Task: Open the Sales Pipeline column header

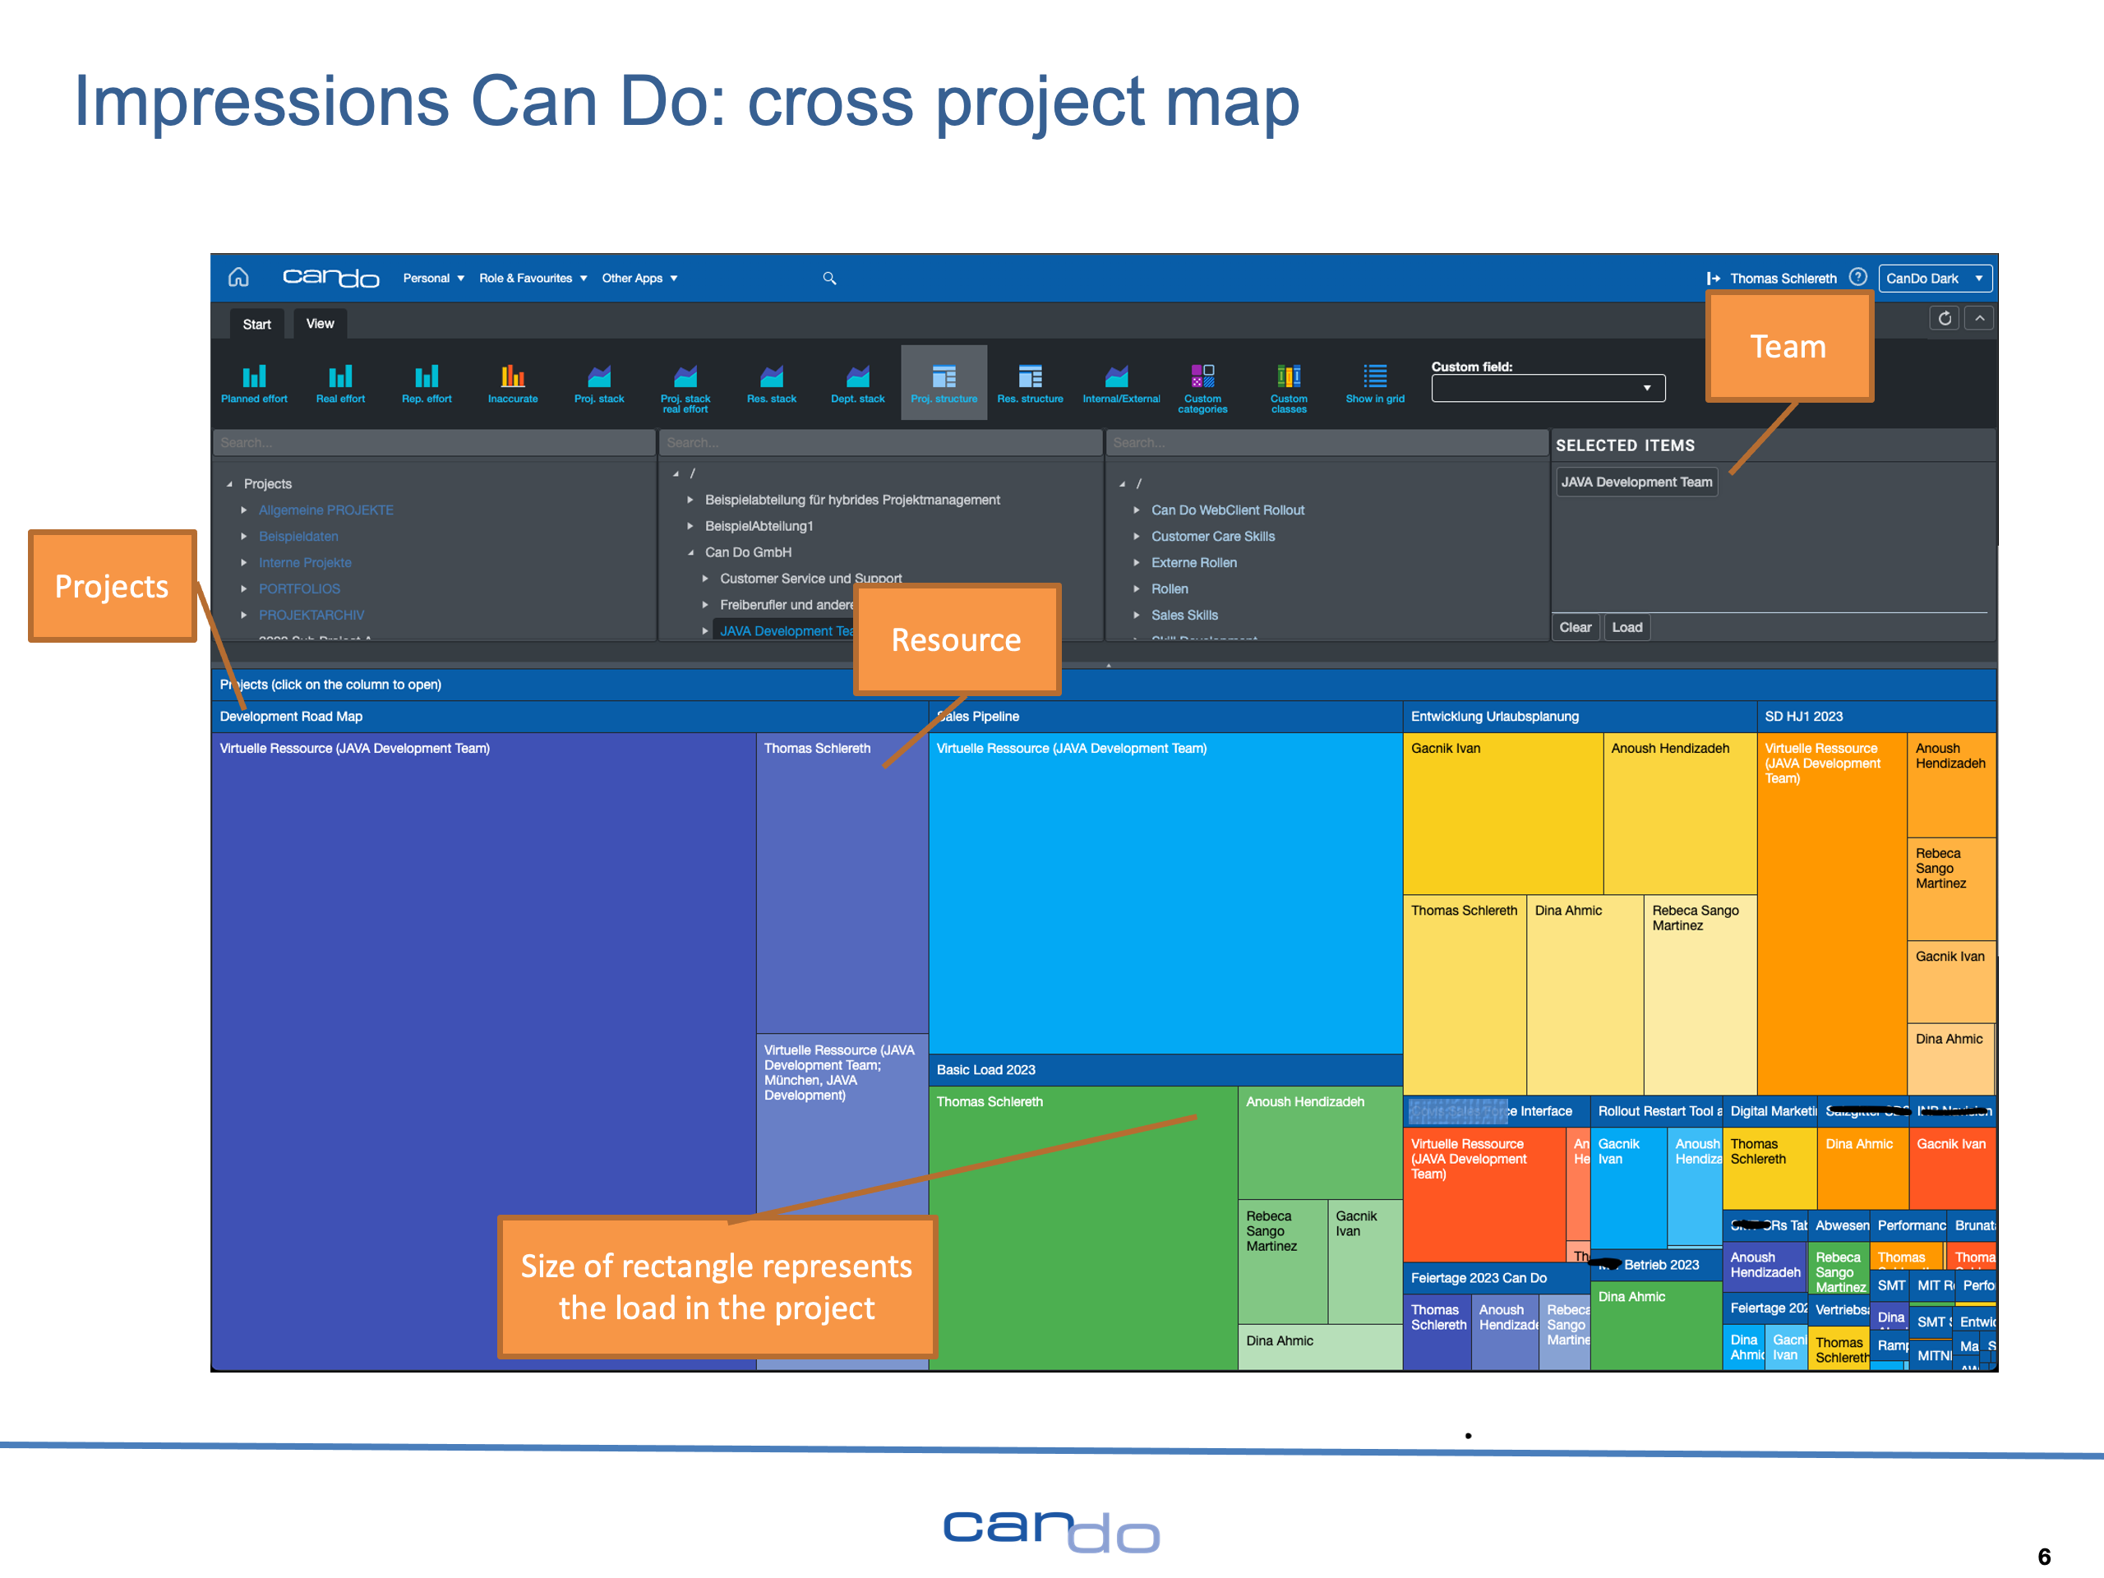Action: (1165, 716)
